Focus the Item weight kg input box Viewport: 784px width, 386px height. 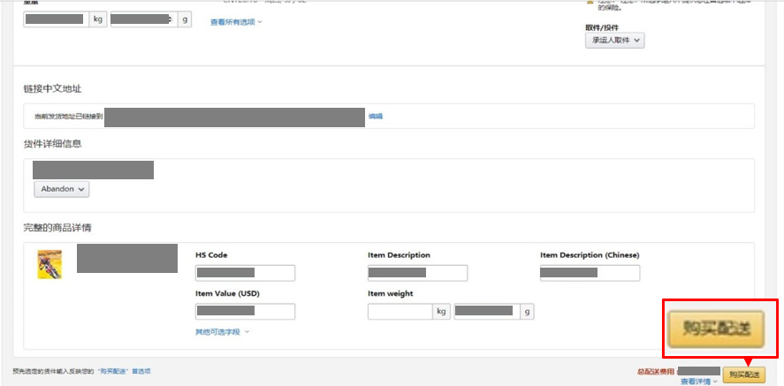pyautogui.click(x=400, y=311)
